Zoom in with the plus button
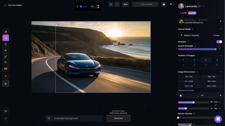 (111, 4)
